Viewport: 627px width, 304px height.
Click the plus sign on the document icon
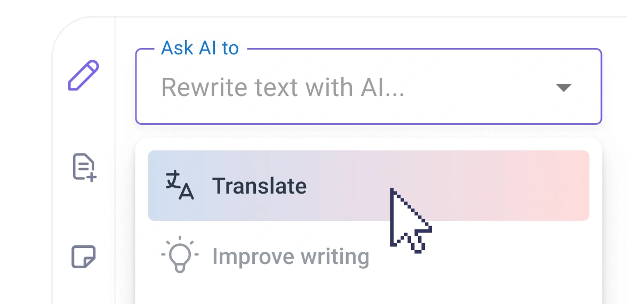pyautogui.click(x=92, y=177)
